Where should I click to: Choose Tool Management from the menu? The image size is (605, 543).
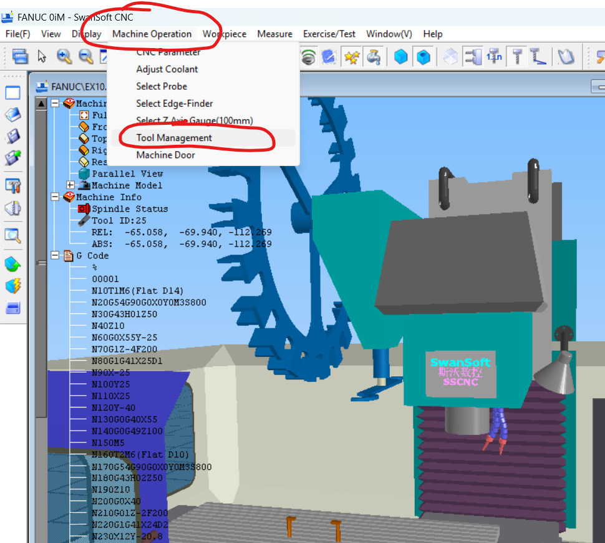click(174, 138)
